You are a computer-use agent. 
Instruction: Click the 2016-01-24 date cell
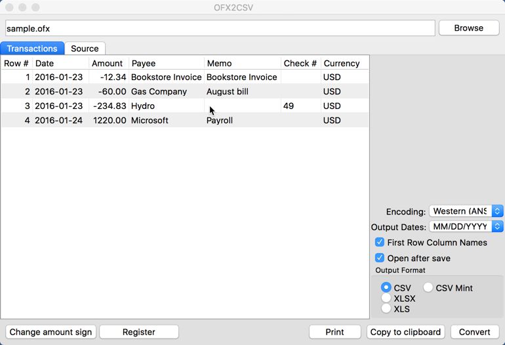click(x=60, y=121)
